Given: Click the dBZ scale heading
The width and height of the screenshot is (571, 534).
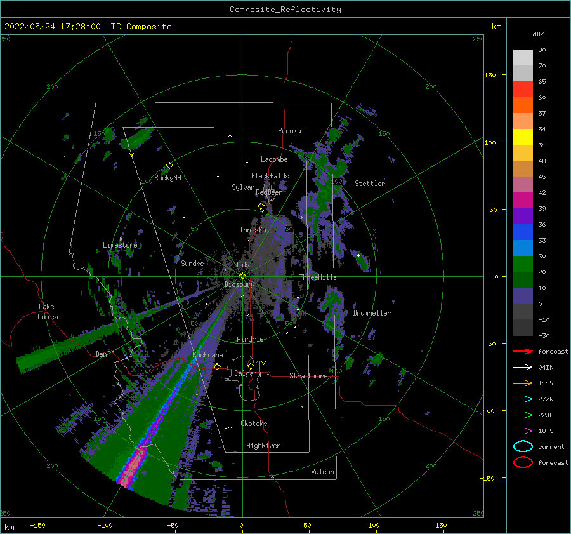Looking at the screenshot, I should [538, 34].
